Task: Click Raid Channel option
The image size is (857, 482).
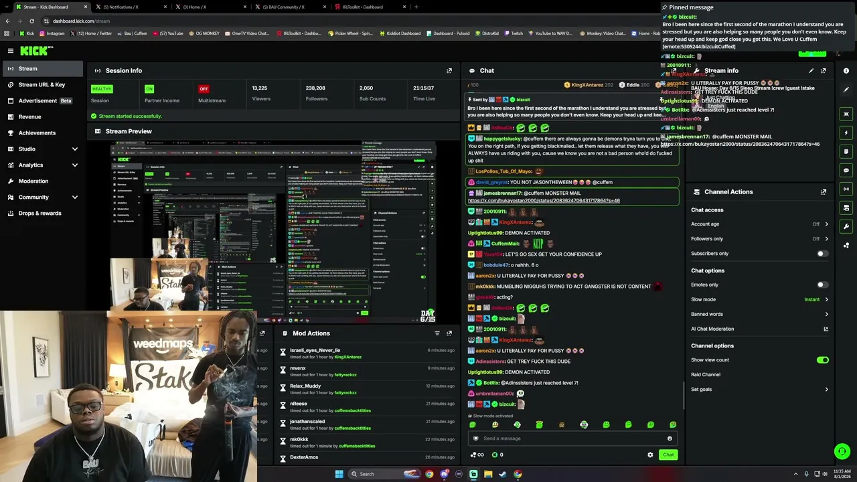Action: 706,375
